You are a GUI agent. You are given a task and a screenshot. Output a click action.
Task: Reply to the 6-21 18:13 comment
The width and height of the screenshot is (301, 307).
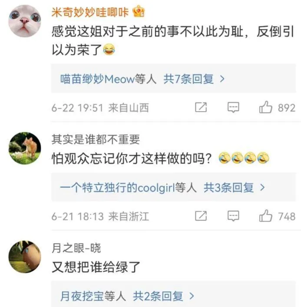point(233,216)
